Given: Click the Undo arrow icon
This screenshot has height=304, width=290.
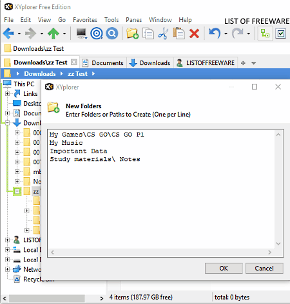Looking at the screenshot, I should click(x=215, y=33).
